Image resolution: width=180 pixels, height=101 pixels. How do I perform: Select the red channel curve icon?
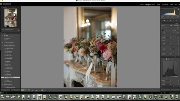(170, 59)
